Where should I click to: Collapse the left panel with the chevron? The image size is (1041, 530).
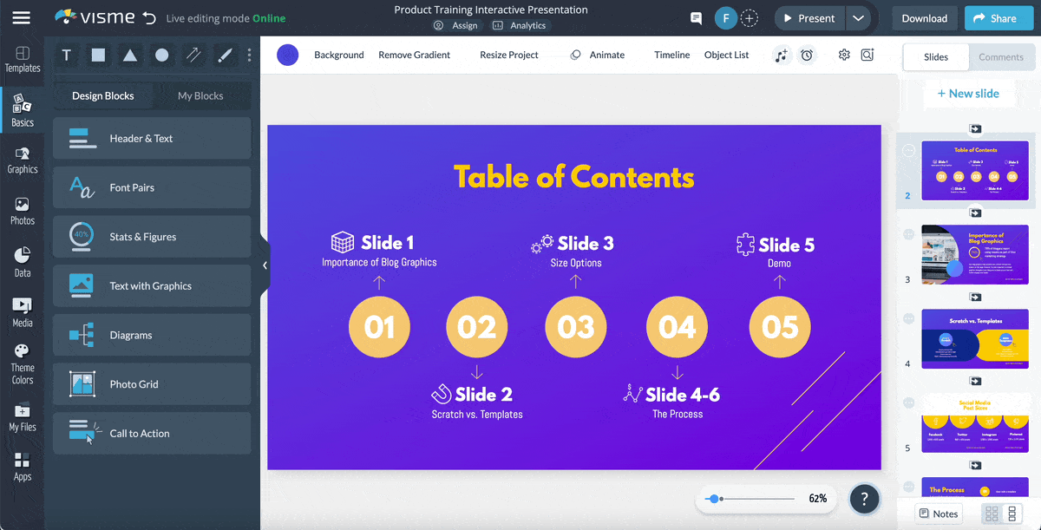(263, 265)
